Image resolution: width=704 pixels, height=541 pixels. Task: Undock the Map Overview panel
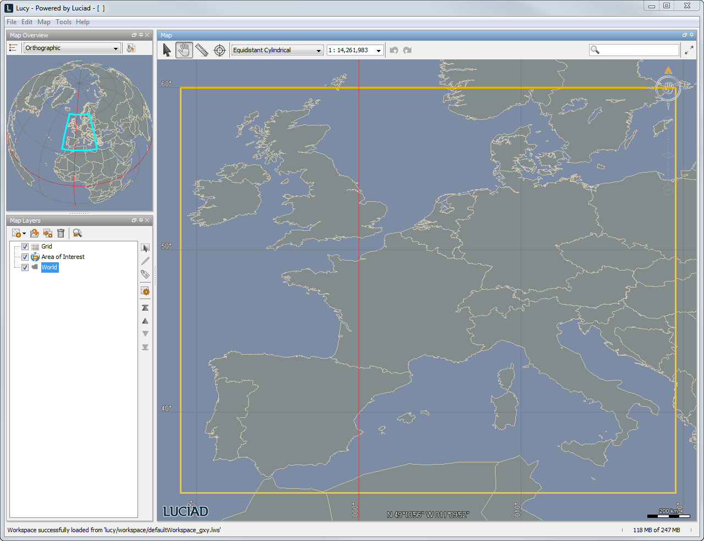[134, 35]
